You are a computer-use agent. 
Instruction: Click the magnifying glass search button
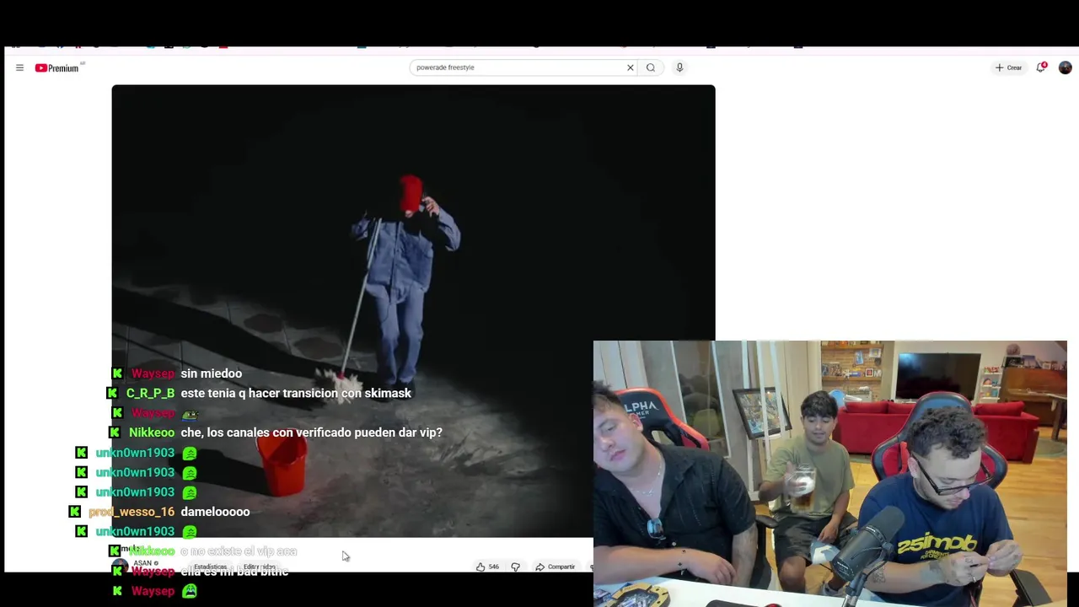651,67
